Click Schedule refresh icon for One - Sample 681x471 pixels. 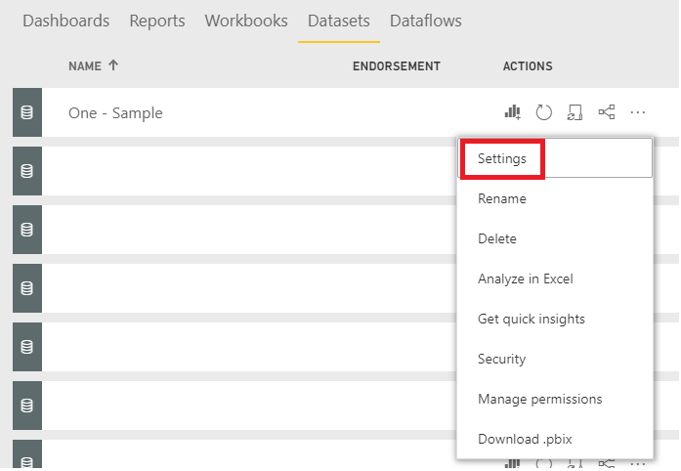coord(575,112)
